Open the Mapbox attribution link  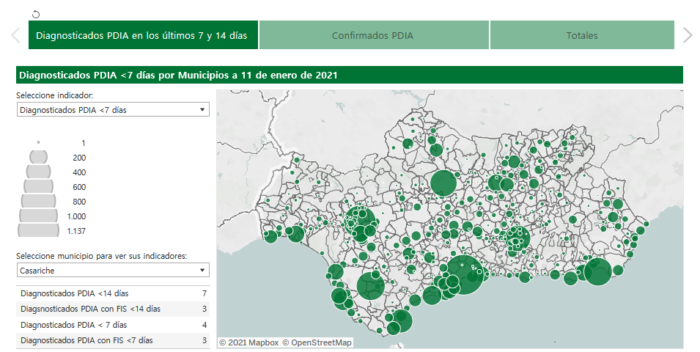click(249, 342)
